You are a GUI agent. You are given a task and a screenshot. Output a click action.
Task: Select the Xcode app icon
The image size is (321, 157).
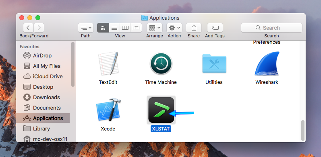coord(108,110)
